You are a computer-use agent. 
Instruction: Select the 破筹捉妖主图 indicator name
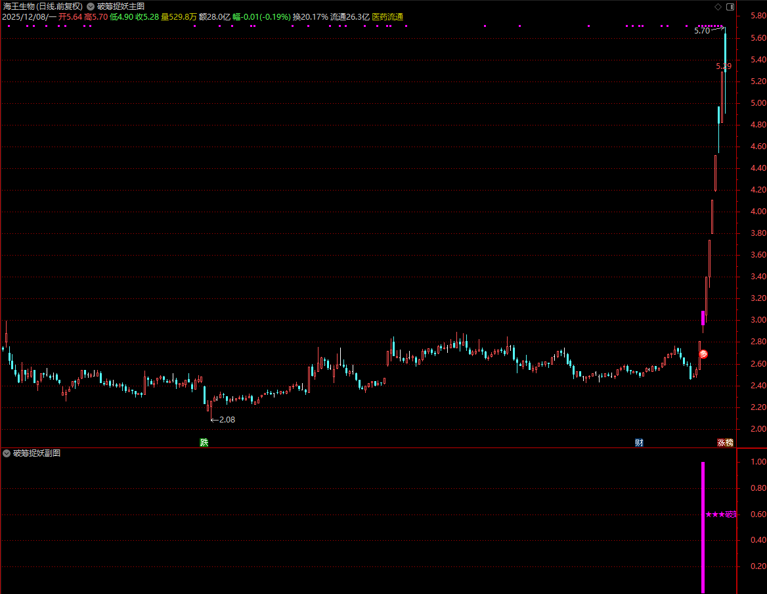[x=121, y=7]
